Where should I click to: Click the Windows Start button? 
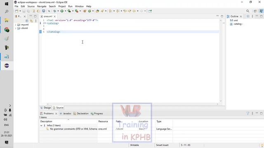click(7, 4)
